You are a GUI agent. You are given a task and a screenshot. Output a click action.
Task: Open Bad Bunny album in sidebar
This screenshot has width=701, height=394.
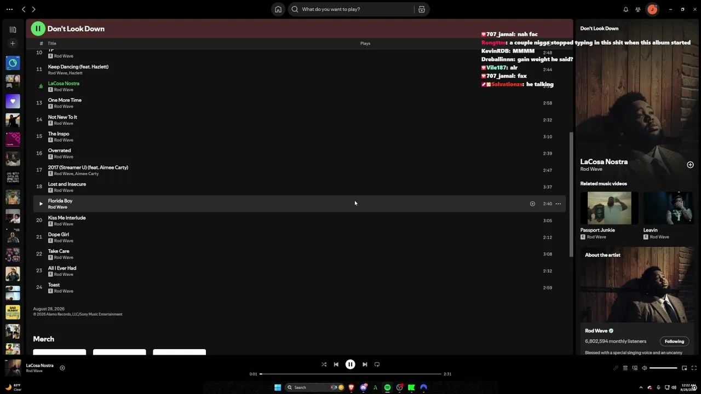[13, 311]
